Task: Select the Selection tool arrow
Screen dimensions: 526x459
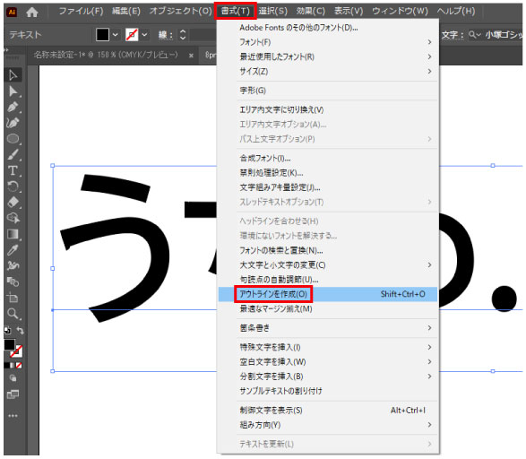Action: pos(13,75)
